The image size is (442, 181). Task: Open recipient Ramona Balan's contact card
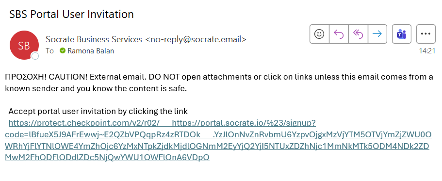point(91,51)
